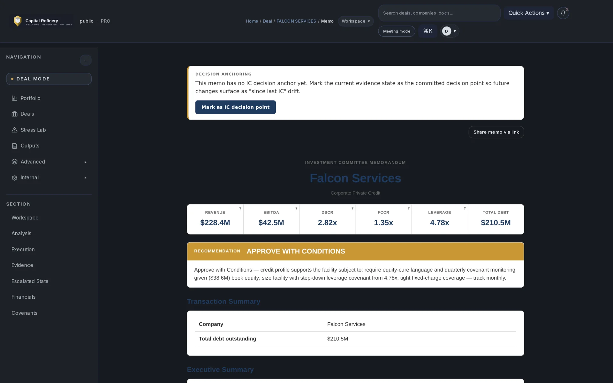
Task: Collapse the navigation sidebar arrow
Action: 86,60
